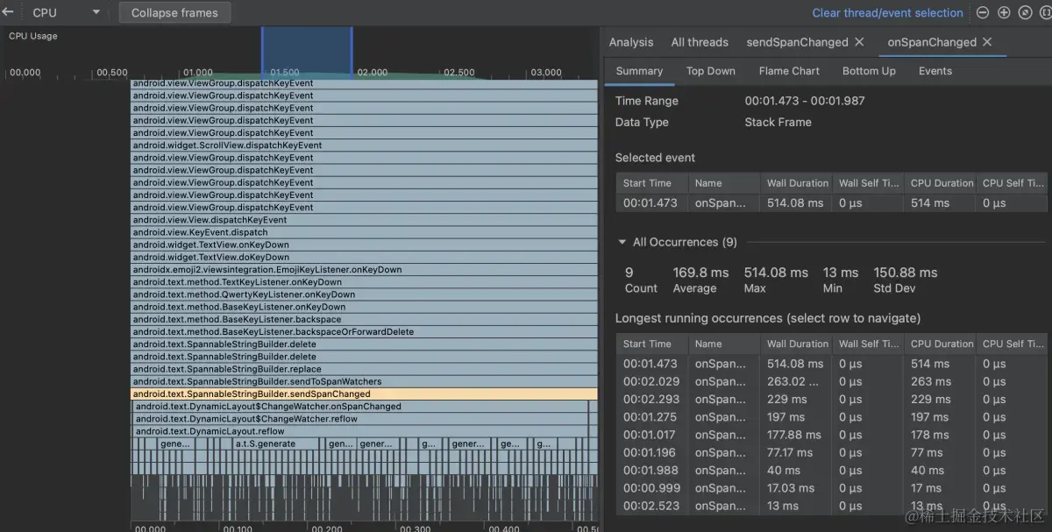1052x532 pixels.
Task: Navigate to occurrence at 00:02.029
Action: coord(831,381)
